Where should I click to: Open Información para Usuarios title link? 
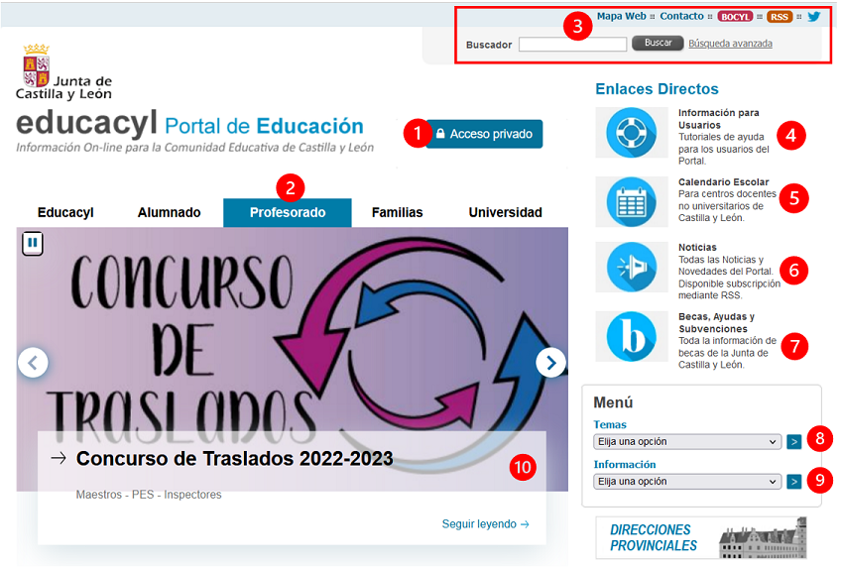point(718,119)
